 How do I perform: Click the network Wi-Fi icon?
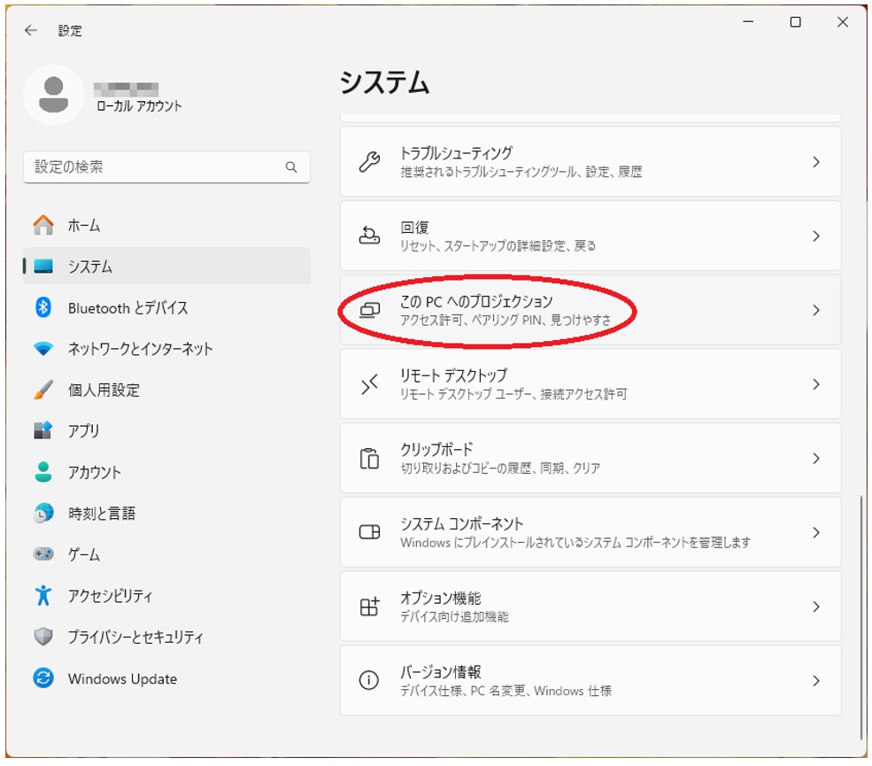[x=43, y=349]
